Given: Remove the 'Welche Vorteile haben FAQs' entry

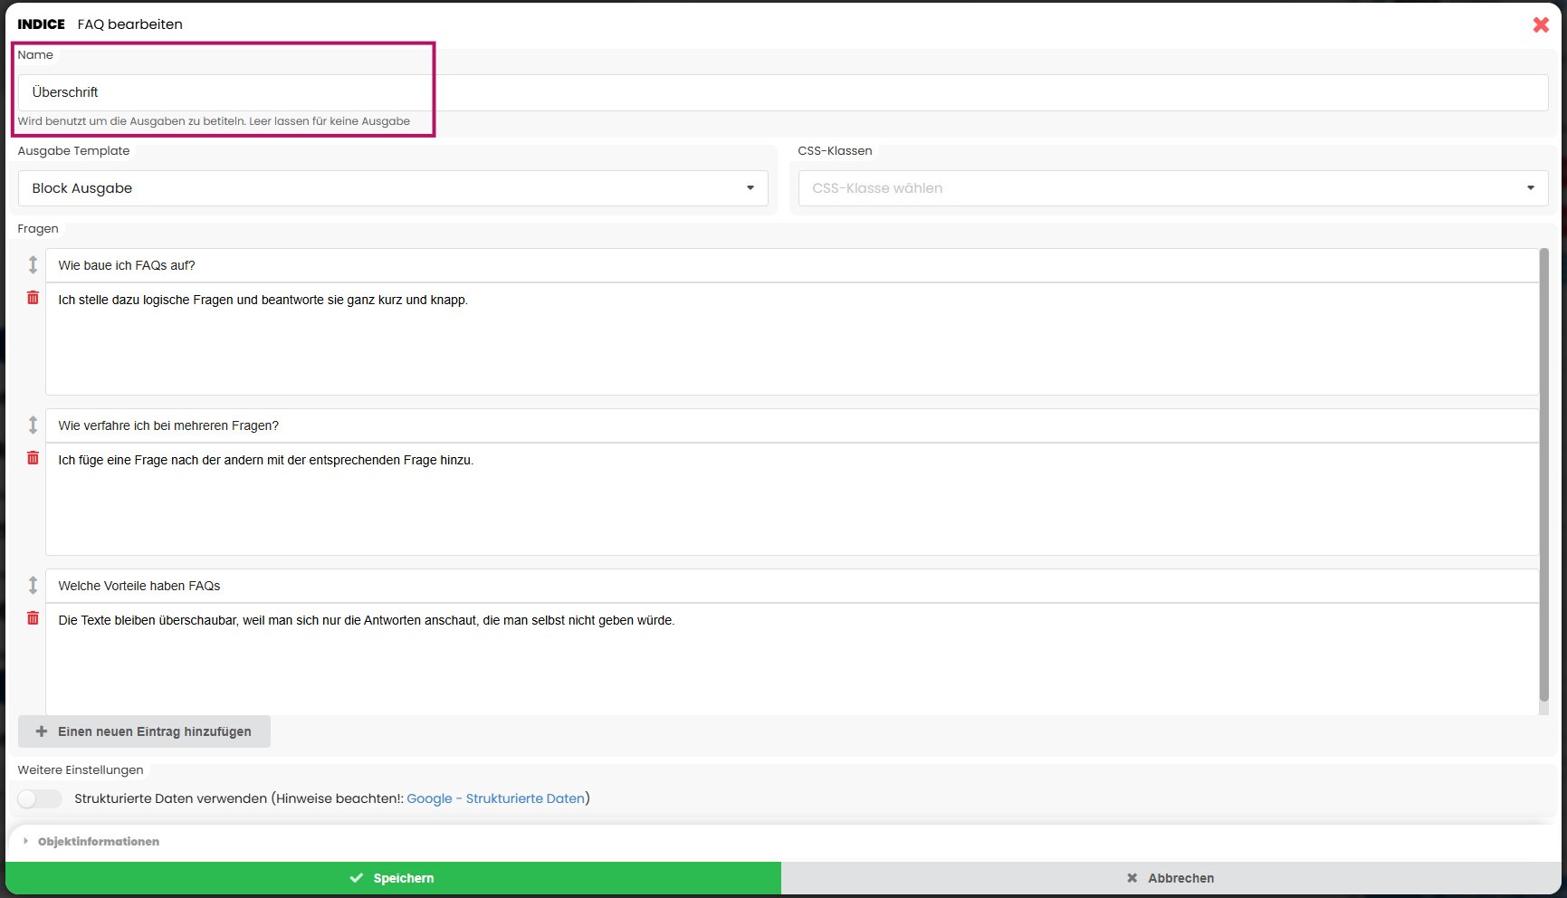Looking at the screenshot, I should [33, 618].
